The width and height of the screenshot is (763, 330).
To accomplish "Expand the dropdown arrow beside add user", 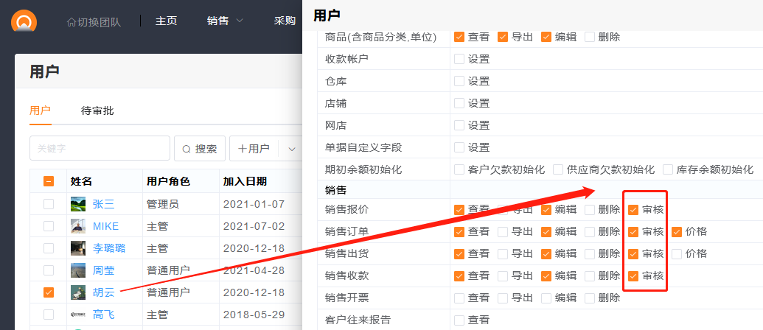I will click(292, 149).
